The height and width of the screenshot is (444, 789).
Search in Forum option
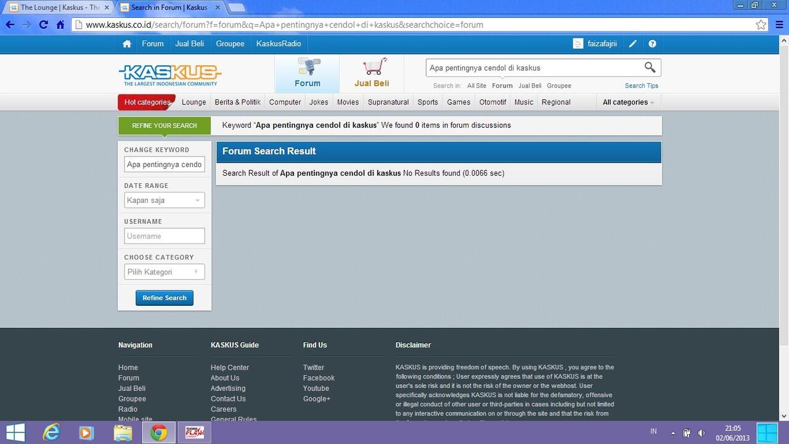click(502, 86)
